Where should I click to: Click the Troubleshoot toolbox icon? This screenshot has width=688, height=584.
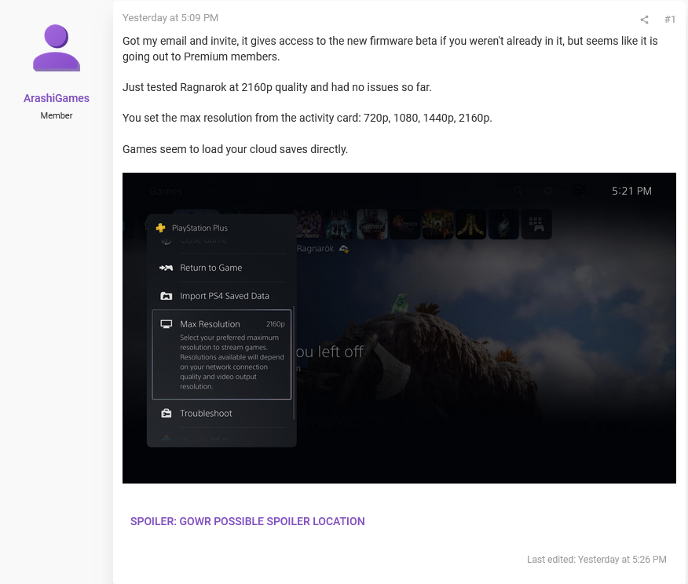(166, 414)
